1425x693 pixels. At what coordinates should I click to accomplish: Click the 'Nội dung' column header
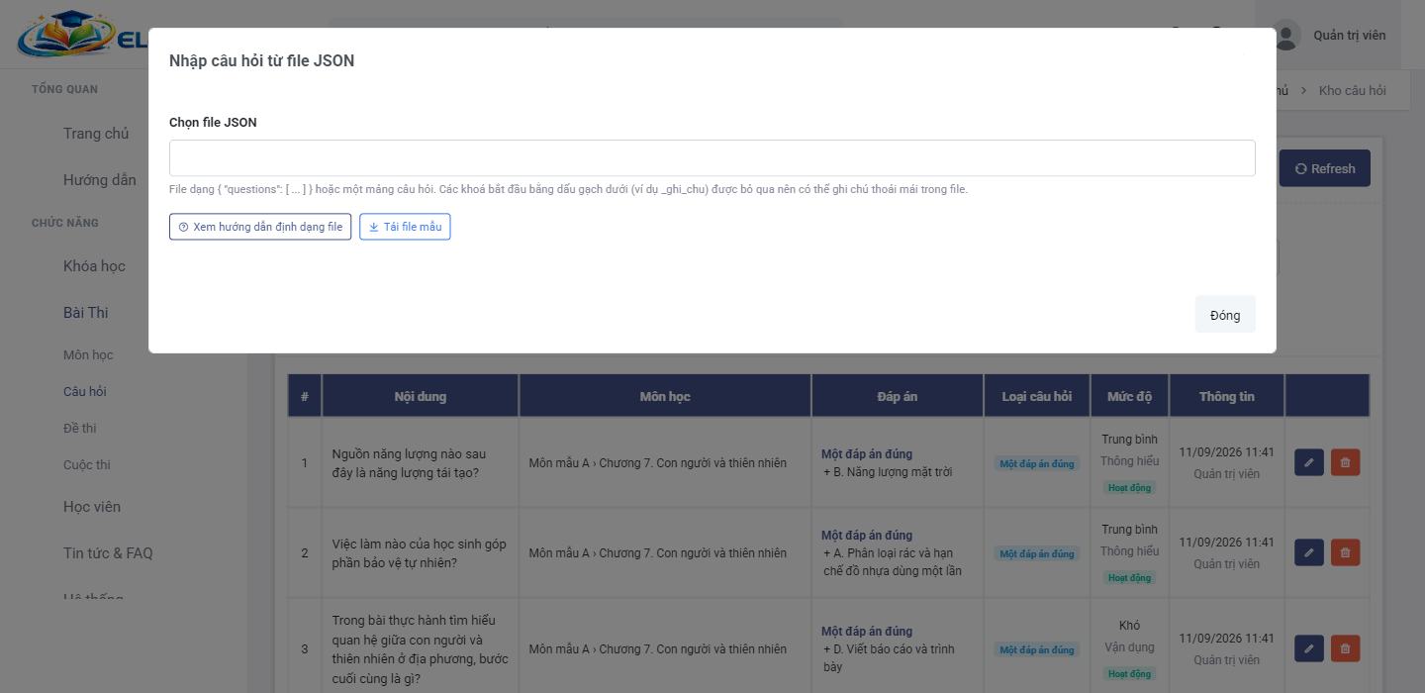tap(421, 396)
